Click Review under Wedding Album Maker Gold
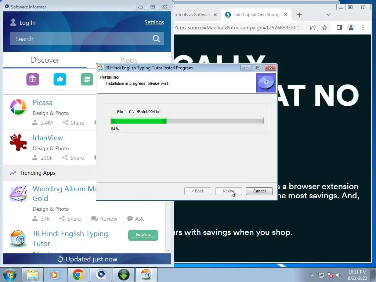Screen dimensions: 376x282 (x=104, y=219)
